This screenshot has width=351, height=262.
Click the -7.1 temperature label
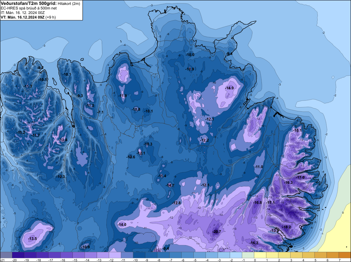100,112
